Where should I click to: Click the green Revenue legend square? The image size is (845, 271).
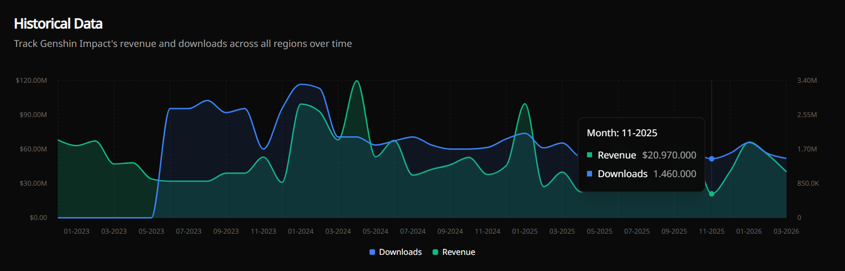click(x=436, y=252)
